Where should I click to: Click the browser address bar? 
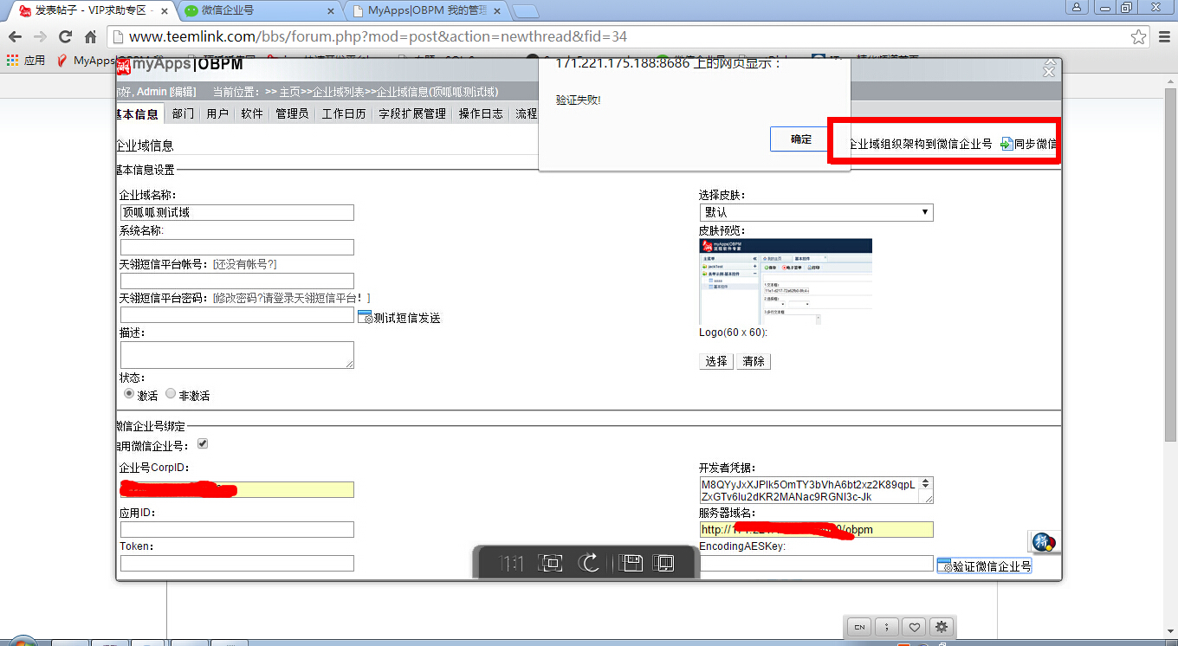[x=628, y=37]
